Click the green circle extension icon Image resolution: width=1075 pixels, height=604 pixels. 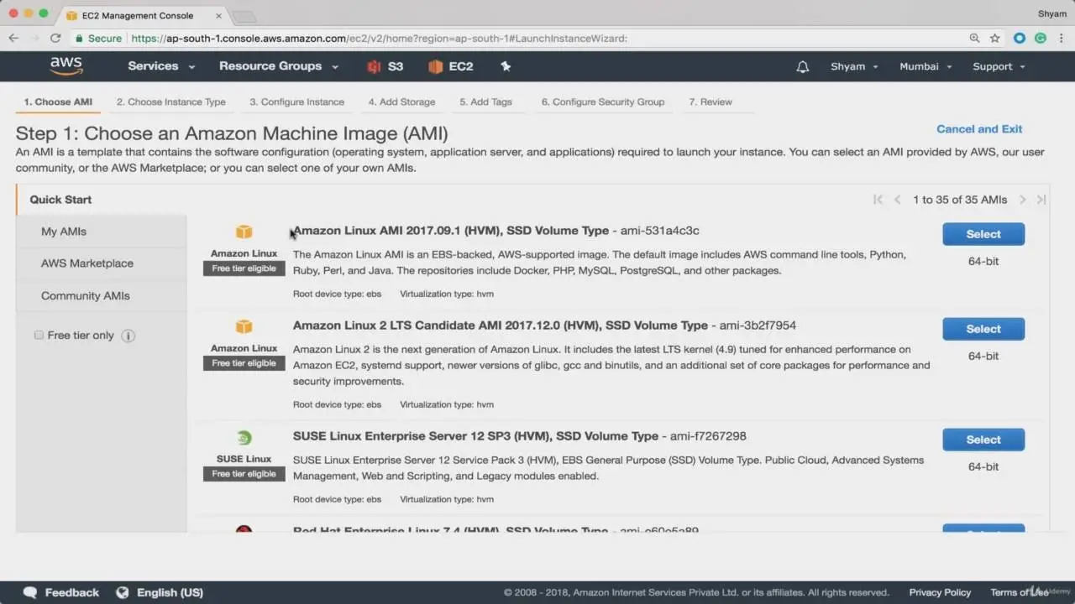coord(1041,38)
